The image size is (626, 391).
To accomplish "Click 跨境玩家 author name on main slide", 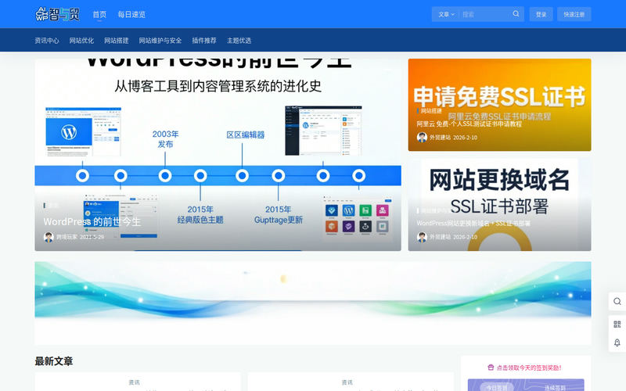I will pos(67,237).
